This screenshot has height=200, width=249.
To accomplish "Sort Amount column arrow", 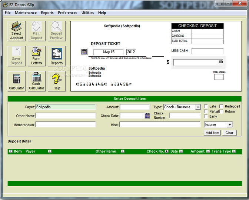I will click(x=208, y=151).
